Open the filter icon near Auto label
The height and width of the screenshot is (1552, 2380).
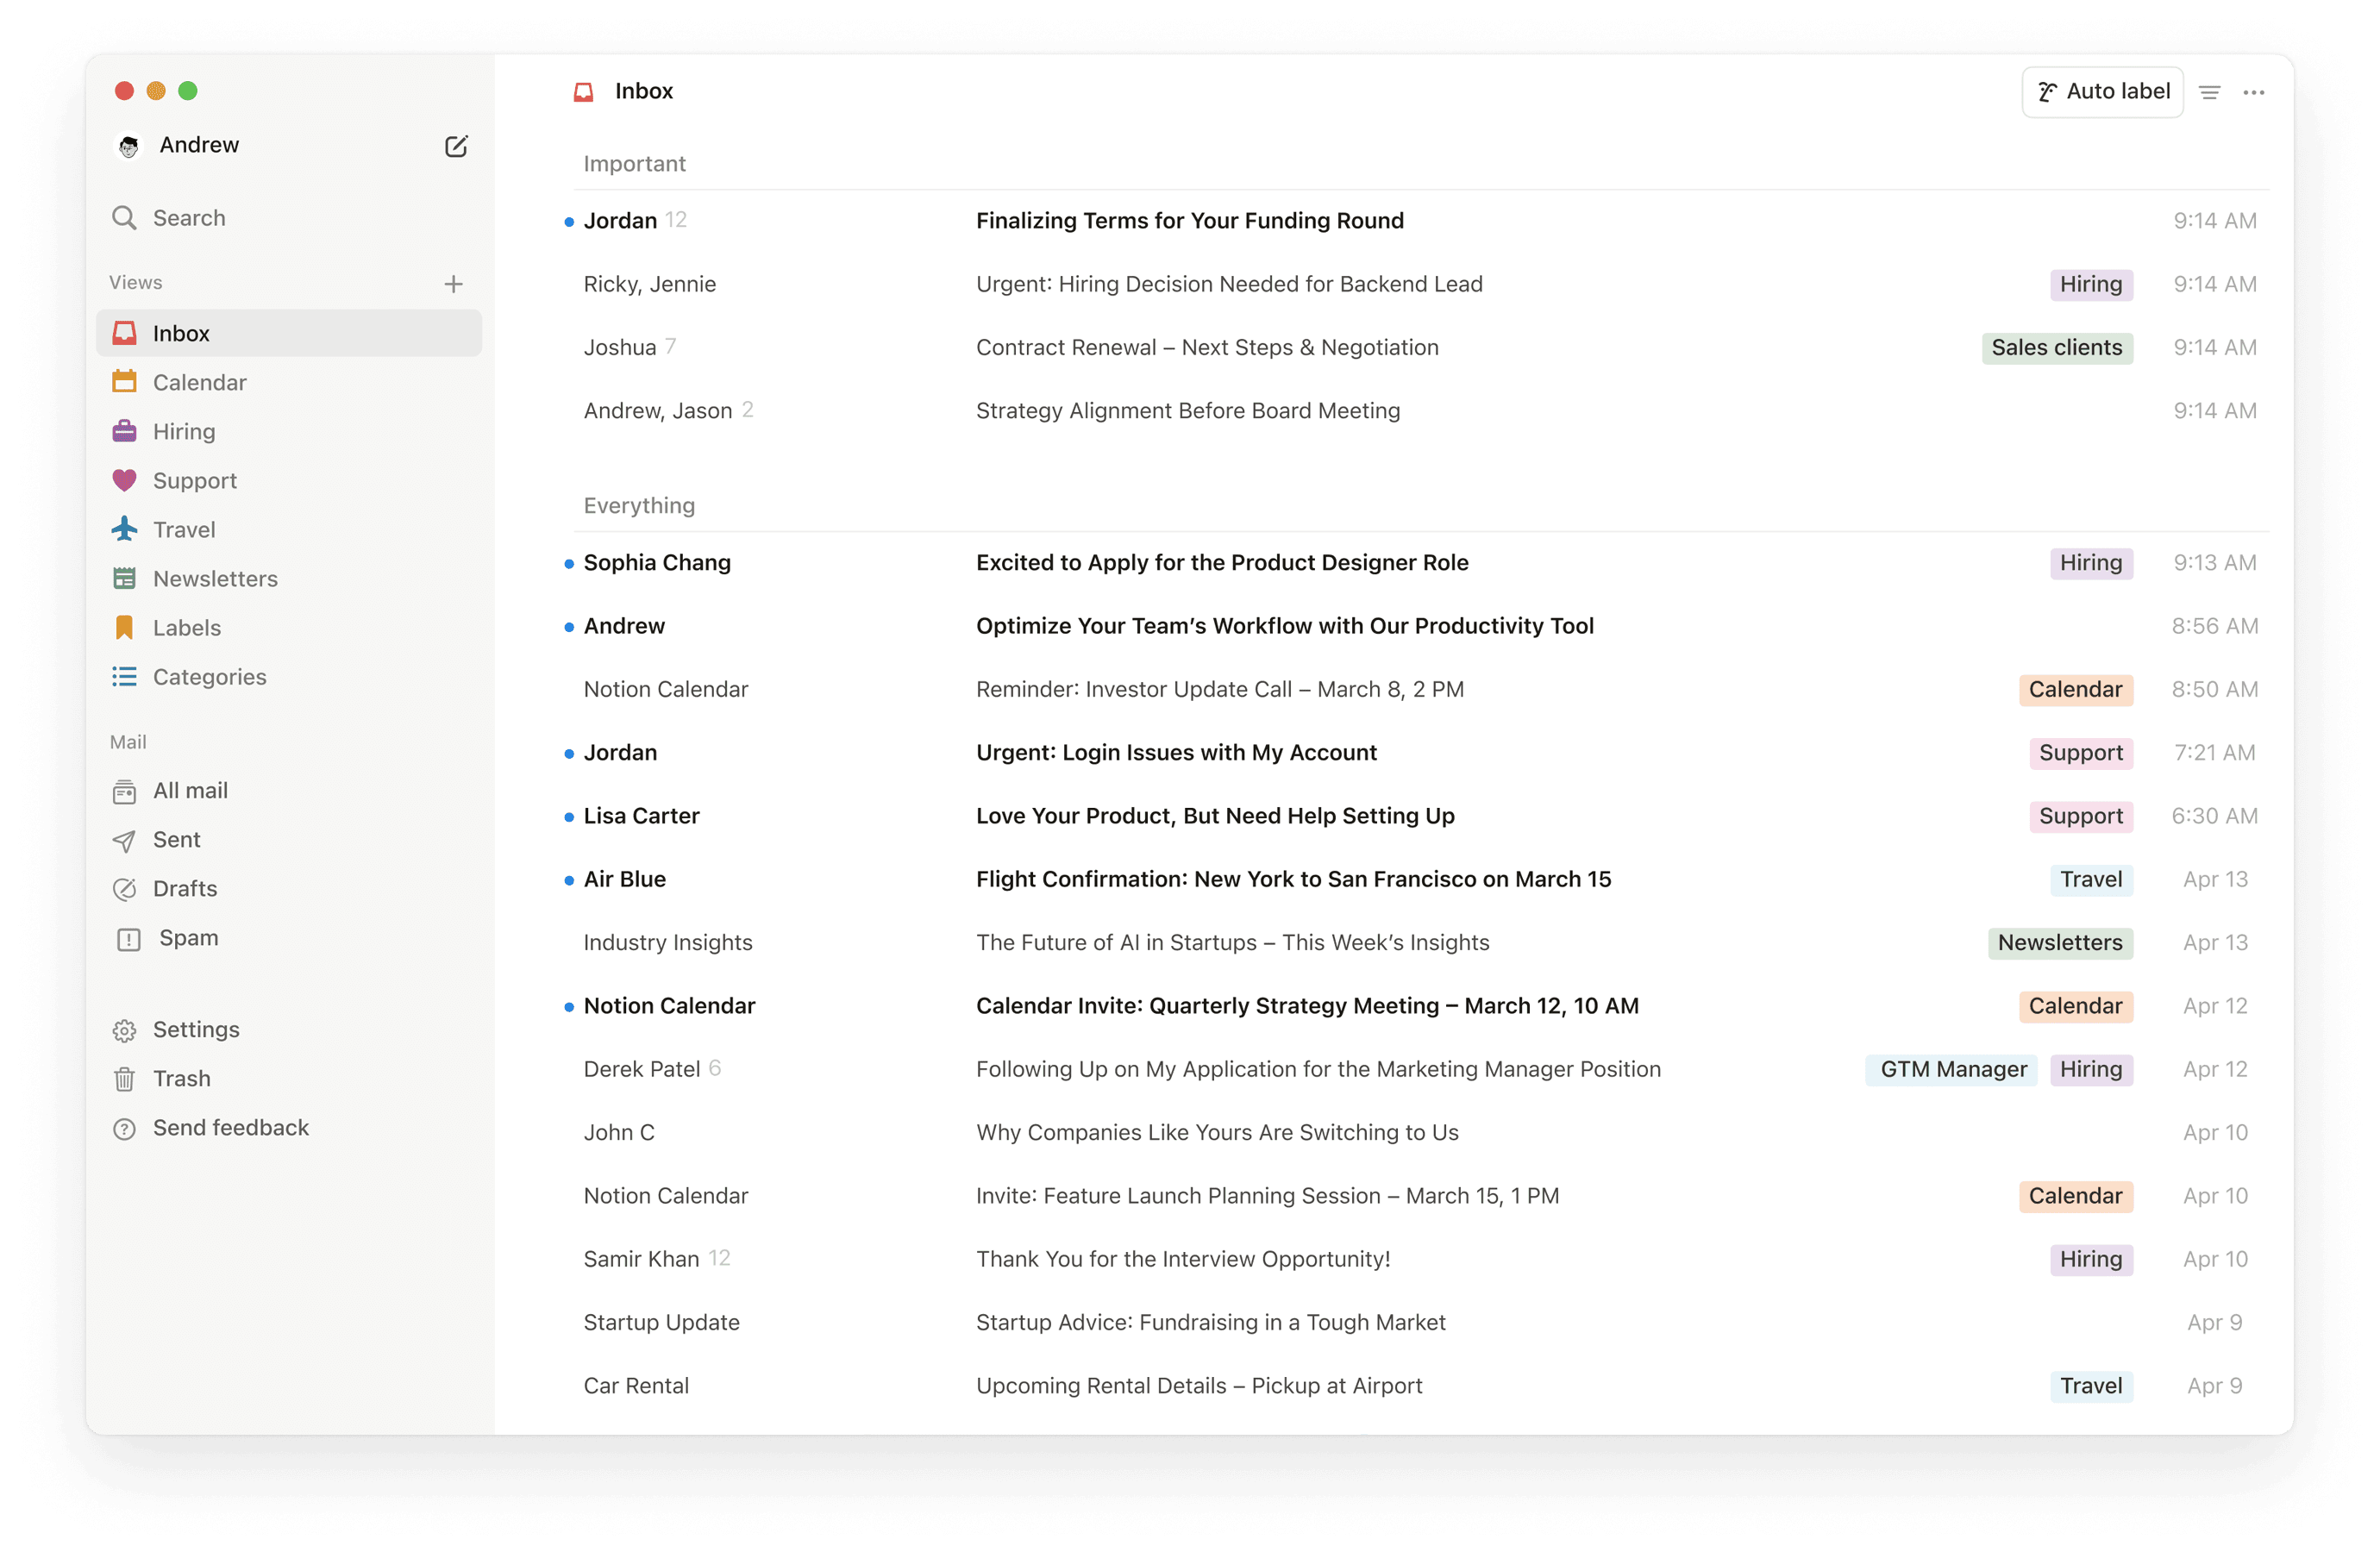(x=2210, y=91)
